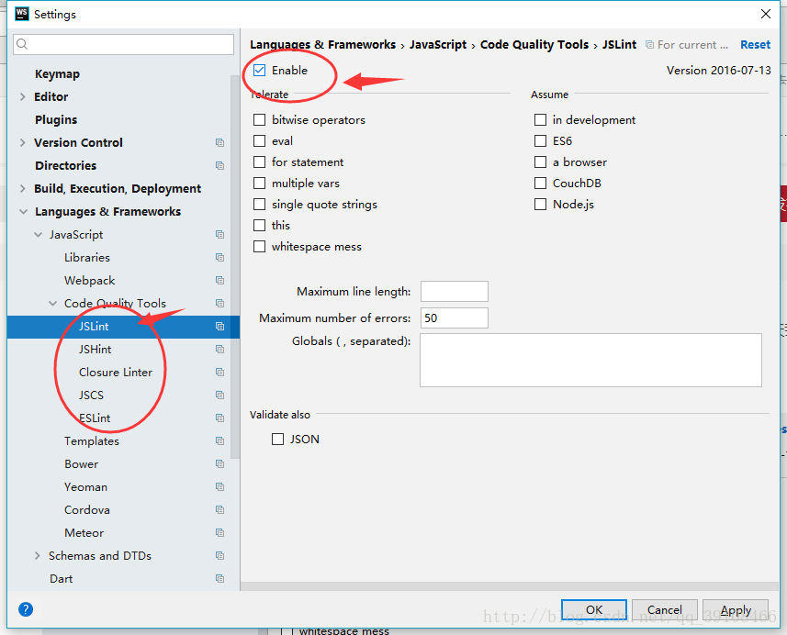Click the project-level icon beside Bower
This screenshot has height=635, width=787.
pos(219,464)
